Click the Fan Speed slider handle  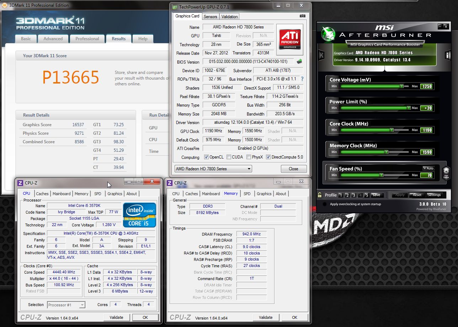coord(381,175)
